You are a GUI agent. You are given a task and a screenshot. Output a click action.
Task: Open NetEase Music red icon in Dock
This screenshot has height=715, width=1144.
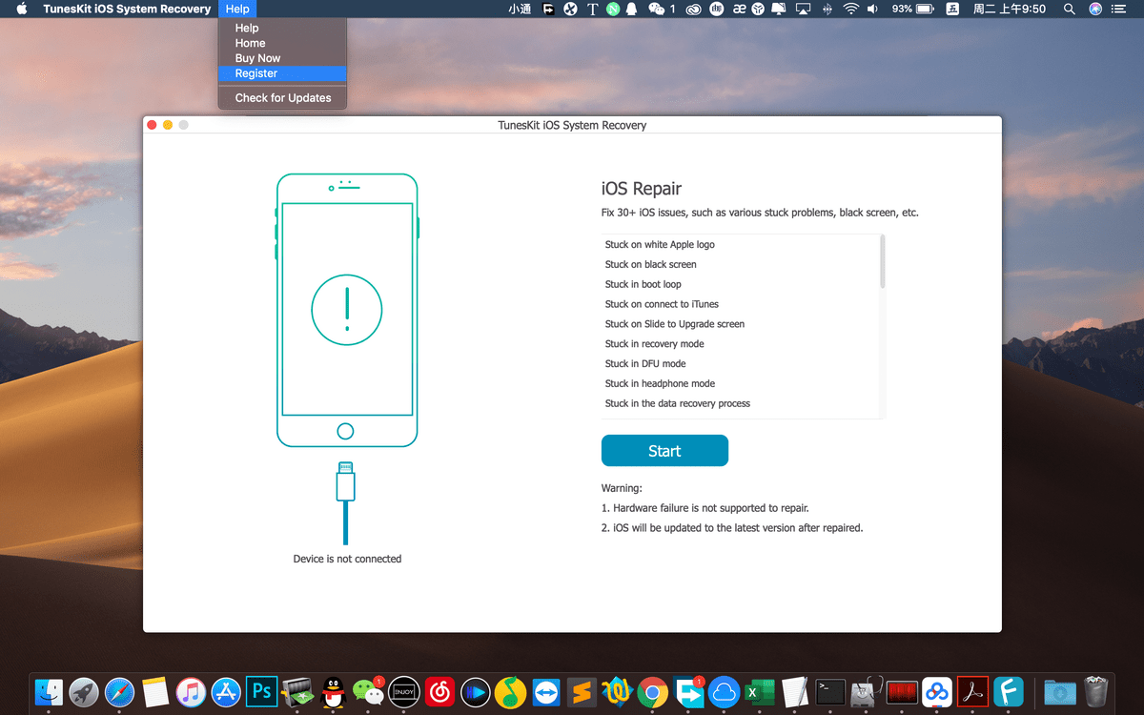click(x=439, y=691)
